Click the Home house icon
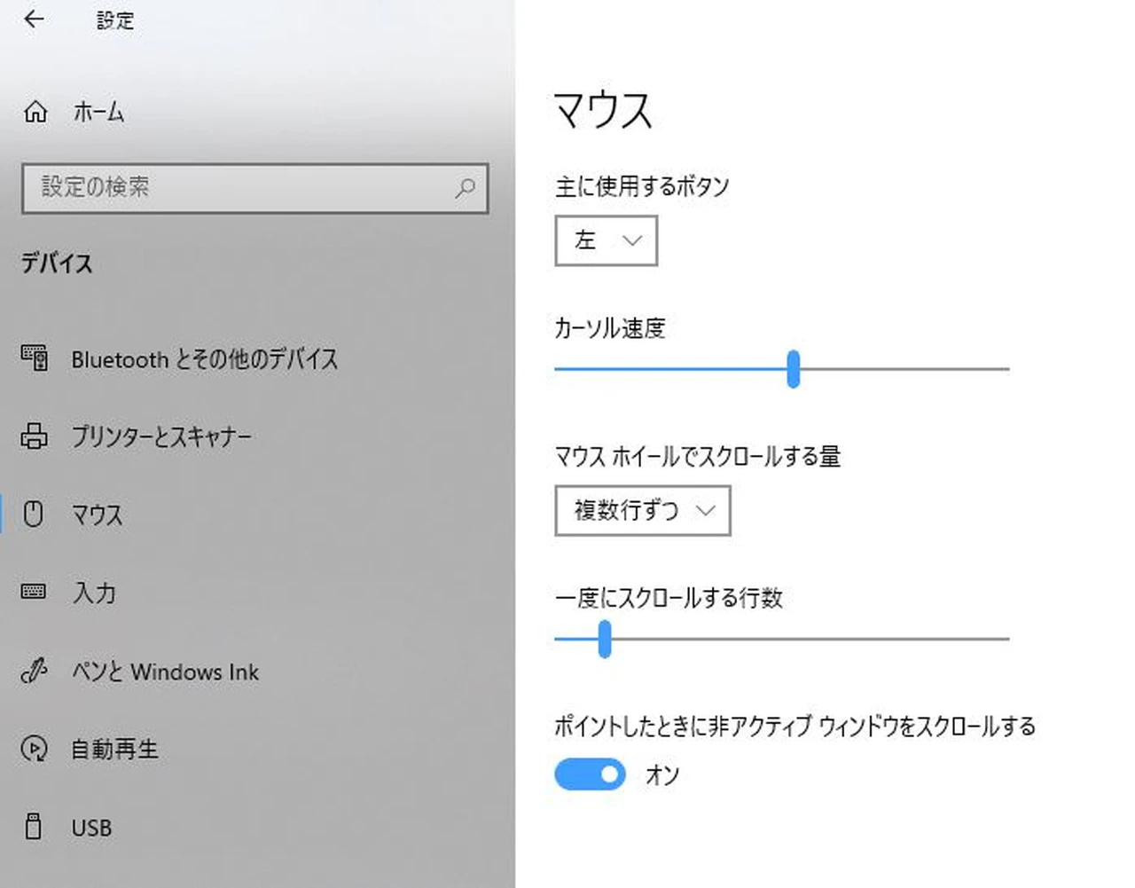The image size is (1135, 888). 35,112
